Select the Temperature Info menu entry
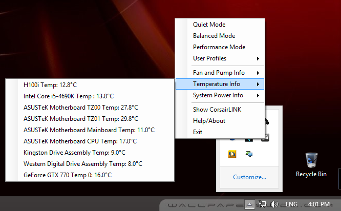 click(x=220, y=84)
